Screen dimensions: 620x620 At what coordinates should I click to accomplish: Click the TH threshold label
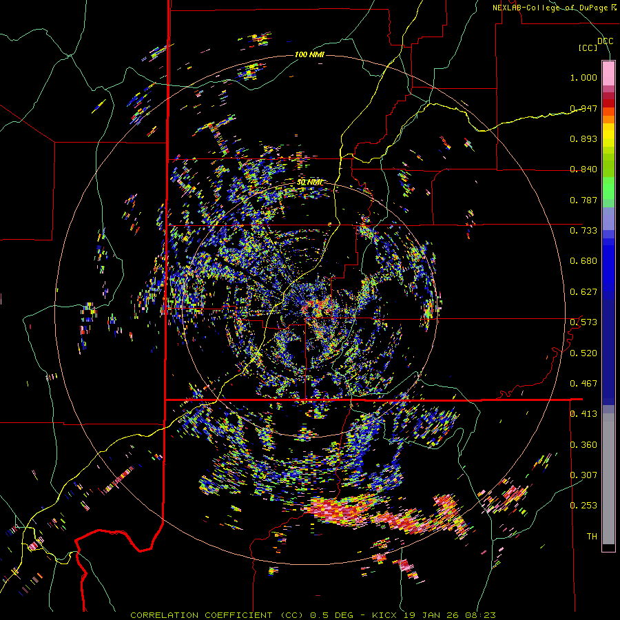(x=592, y=537)
